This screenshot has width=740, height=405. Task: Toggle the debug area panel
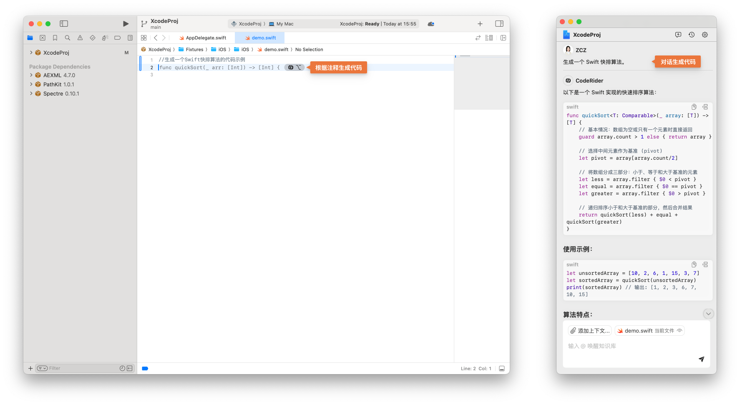pyautogui.click(x=502, y=369)
